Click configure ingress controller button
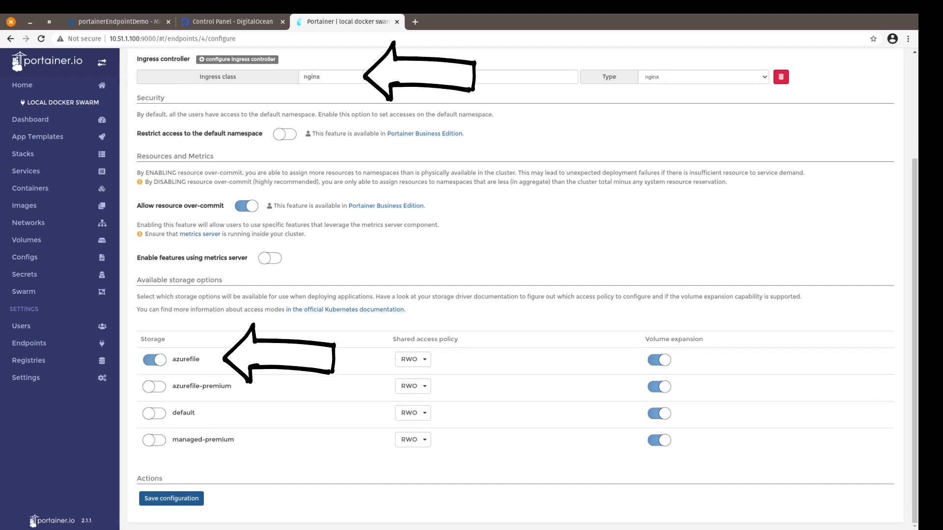Image resolution: width=943 pixels, height=530 pixels. click(x=237, y=59)
